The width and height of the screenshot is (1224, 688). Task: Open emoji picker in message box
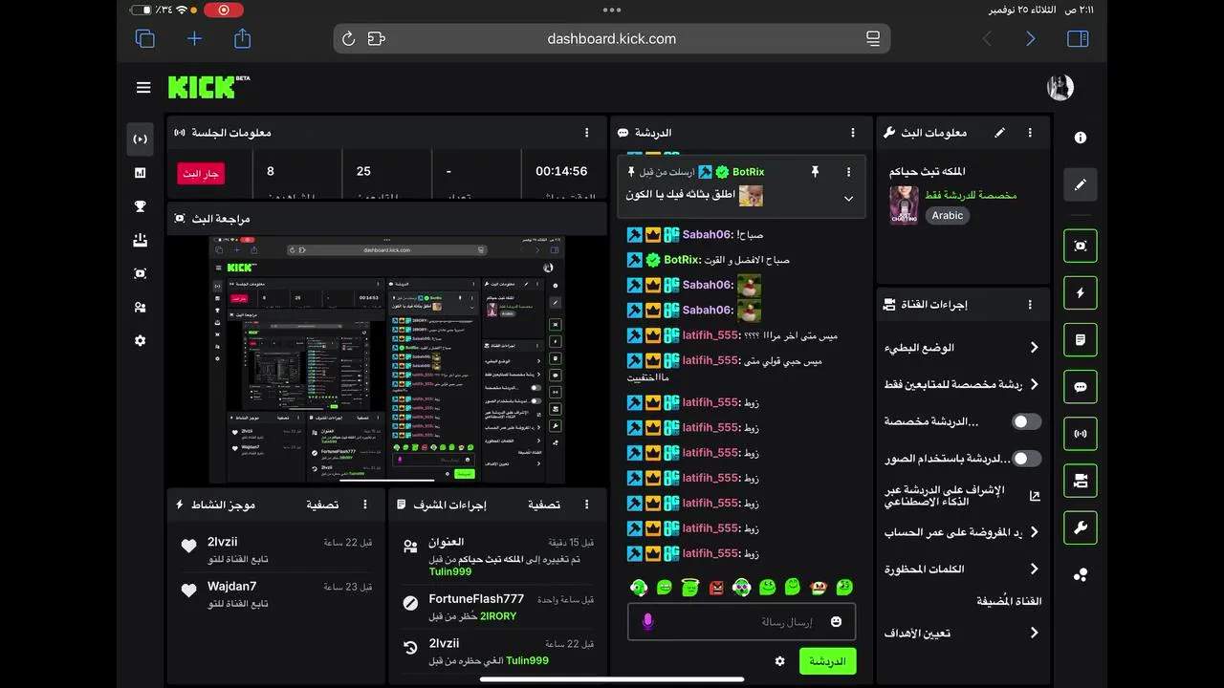coord(836,621)
